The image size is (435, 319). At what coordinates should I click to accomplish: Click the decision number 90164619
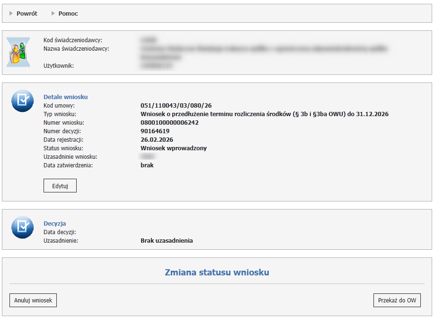[x=155, y=131]
